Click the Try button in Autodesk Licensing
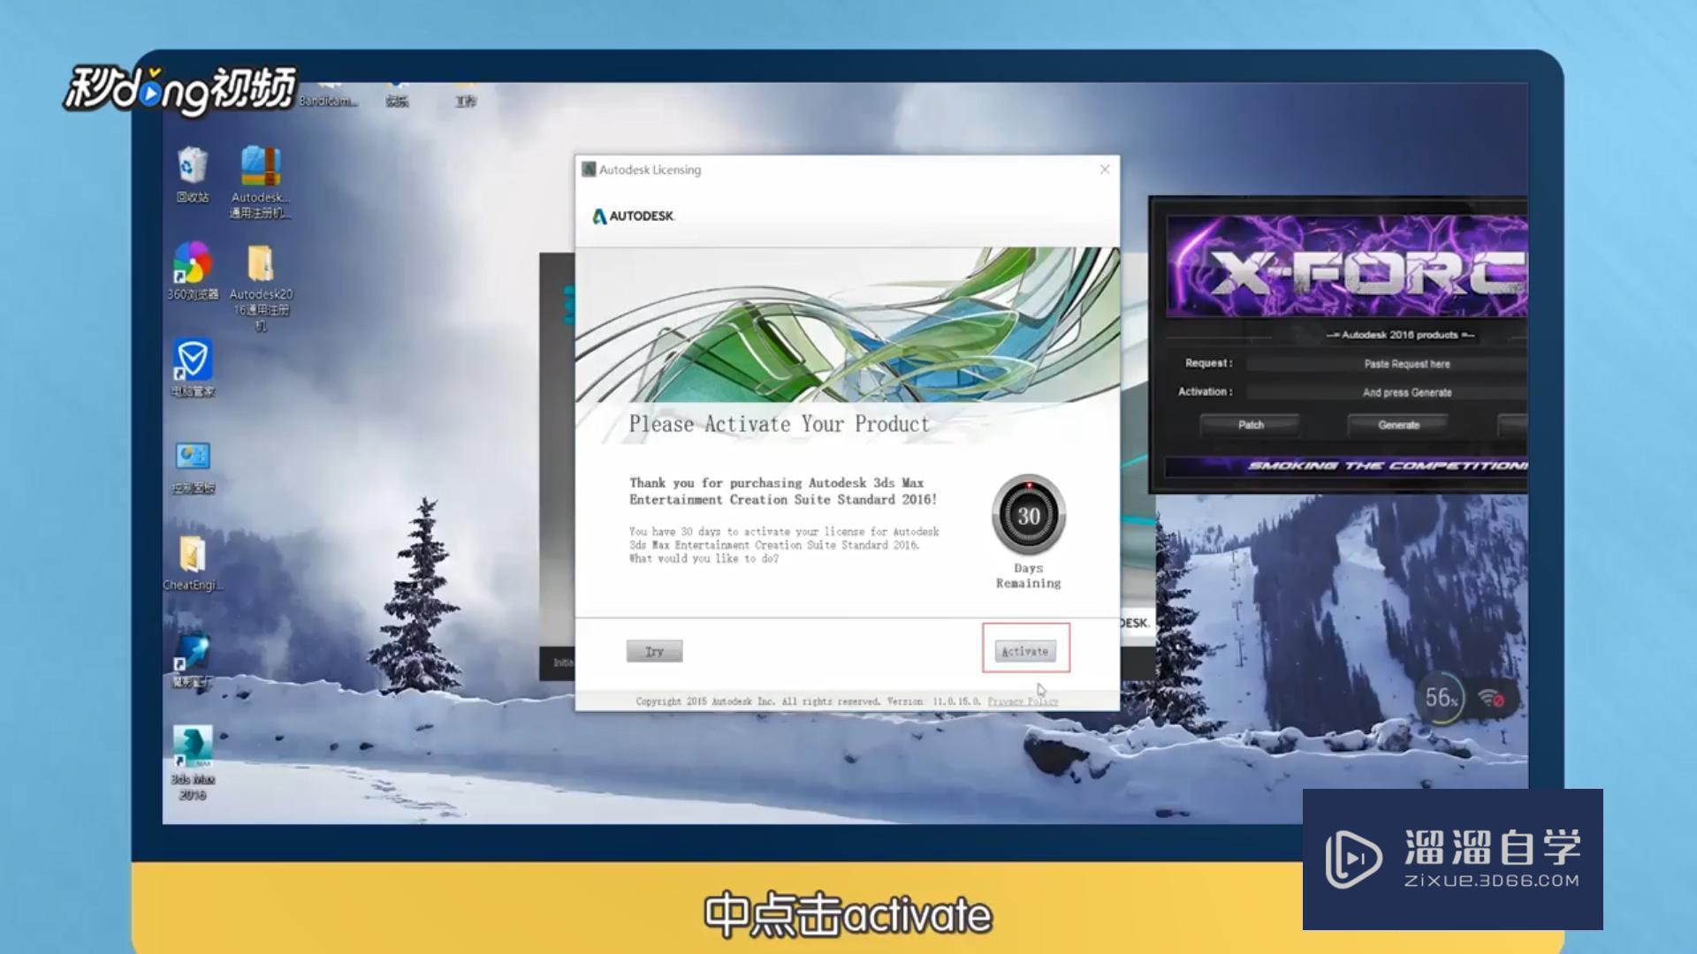Viewport: 1697px width, 954px height. [654, 651]
